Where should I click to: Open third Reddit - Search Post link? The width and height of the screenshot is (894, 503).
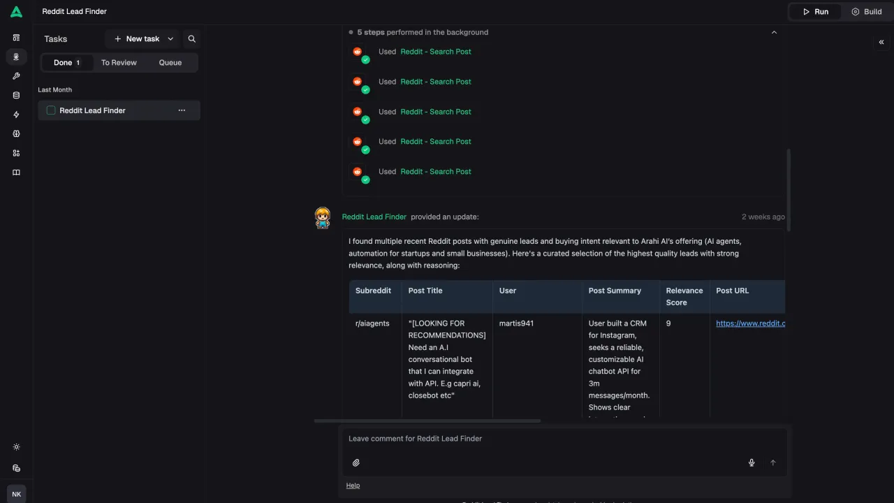[x=436, y=112]
